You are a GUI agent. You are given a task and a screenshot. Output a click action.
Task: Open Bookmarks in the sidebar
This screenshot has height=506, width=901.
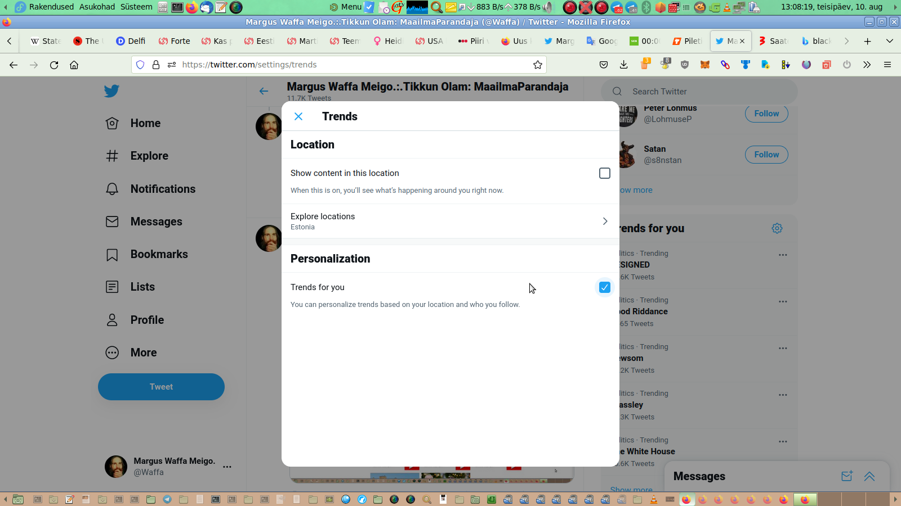pos(147,254)
